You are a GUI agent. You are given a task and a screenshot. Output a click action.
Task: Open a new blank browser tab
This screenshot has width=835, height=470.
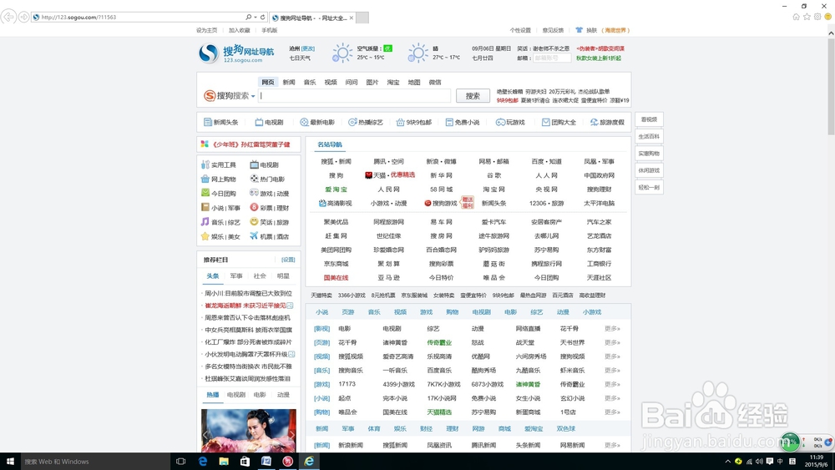(x=362, y=18)
